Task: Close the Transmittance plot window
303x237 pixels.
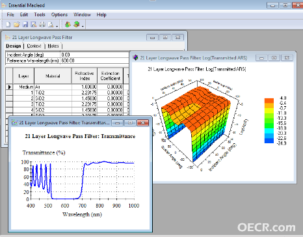Action: [143, 122]
